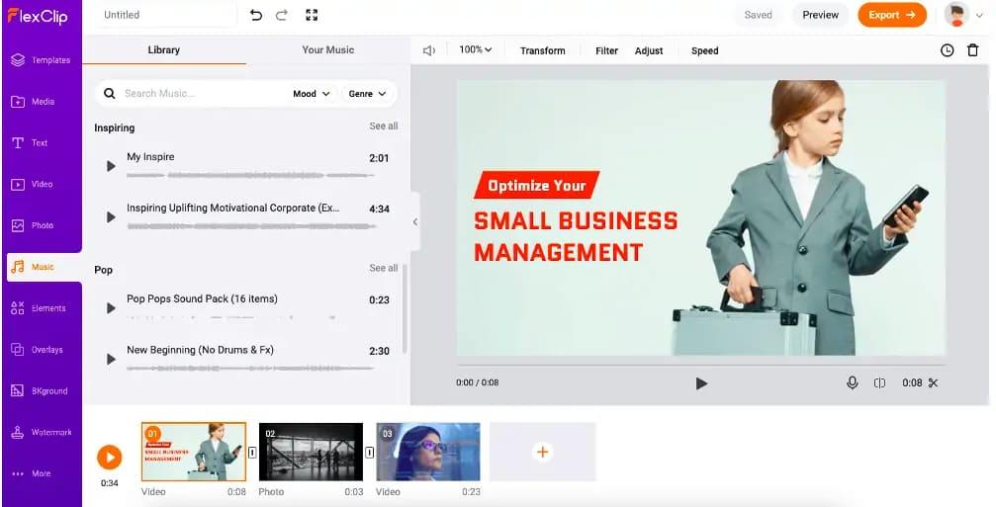The height and width of the screenshot is (507, 996).
Task: Click the search magnifier icon
Action: pos(109,93)
